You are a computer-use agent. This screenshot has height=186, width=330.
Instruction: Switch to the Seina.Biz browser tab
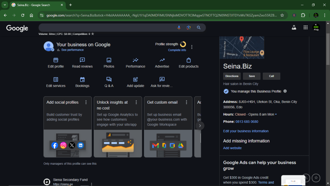click(x=35, y=5)
